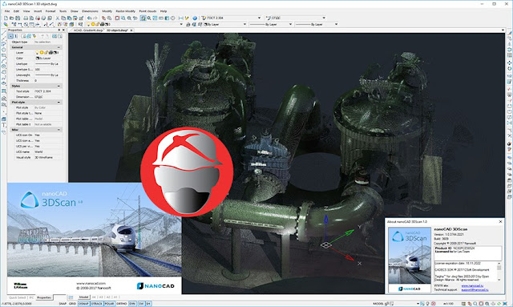This screenshot has height=307, width=513.
Task: Close the 3D object.dwg document tab
Action: (131, 30)
